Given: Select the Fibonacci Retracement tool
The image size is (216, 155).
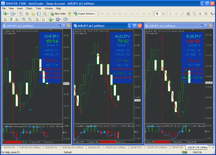Looking at the screenshot, I should tap(194, 13).
